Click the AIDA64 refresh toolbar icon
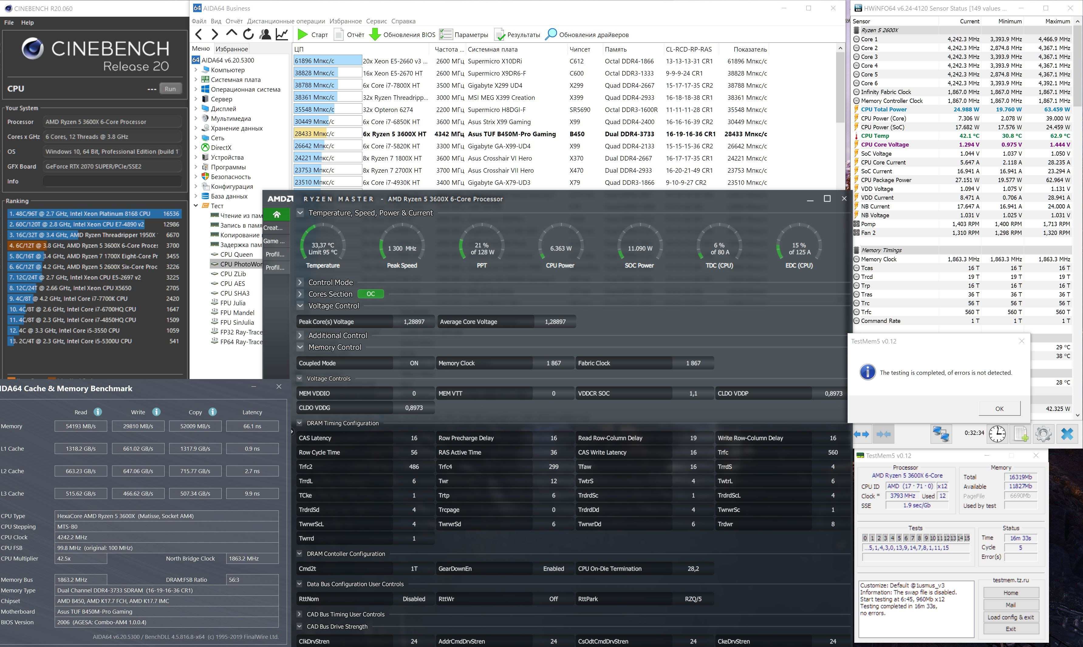The width and height of the screenshot is (1083, 647). pyautogui.click(x=248, y=34)
